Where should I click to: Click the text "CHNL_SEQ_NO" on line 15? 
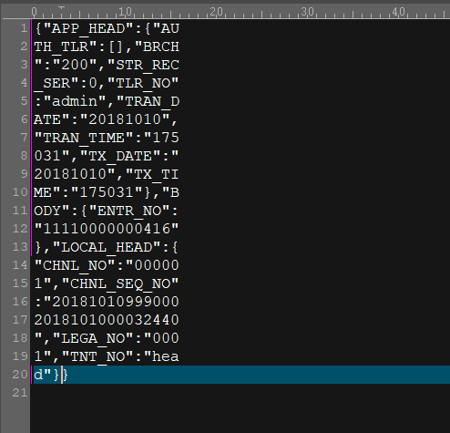(120, 284)
